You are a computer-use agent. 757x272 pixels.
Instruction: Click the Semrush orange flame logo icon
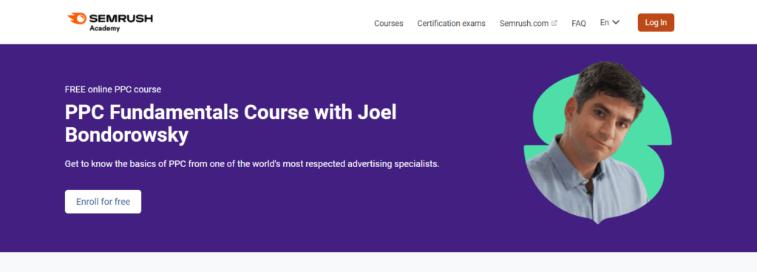click(x=77, y=18)
